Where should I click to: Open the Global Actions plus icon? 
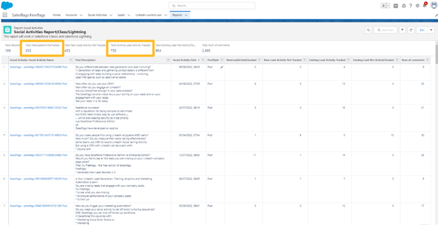395,6
